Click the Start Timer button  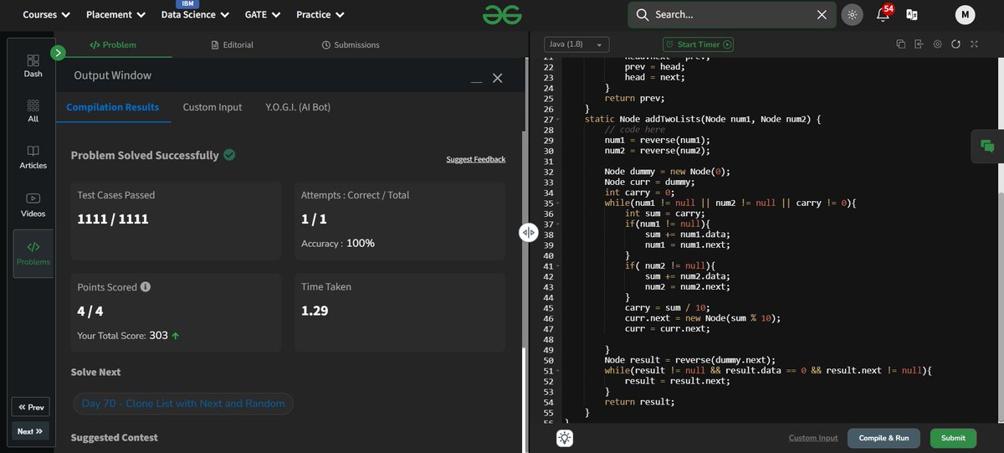click(x=699, y=44)
